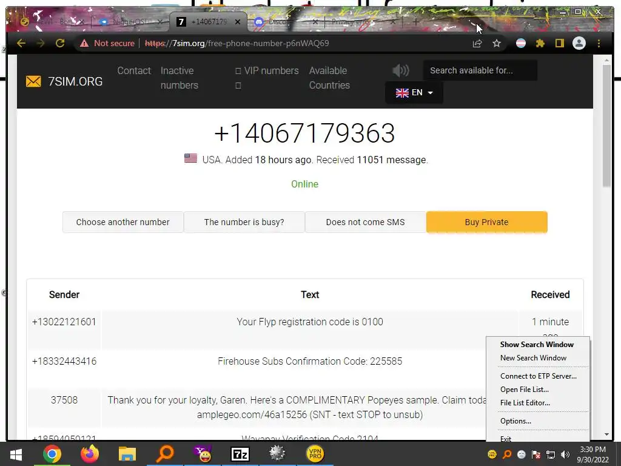
Task: Click The number is busy? button
Action: tap(244, 222)
